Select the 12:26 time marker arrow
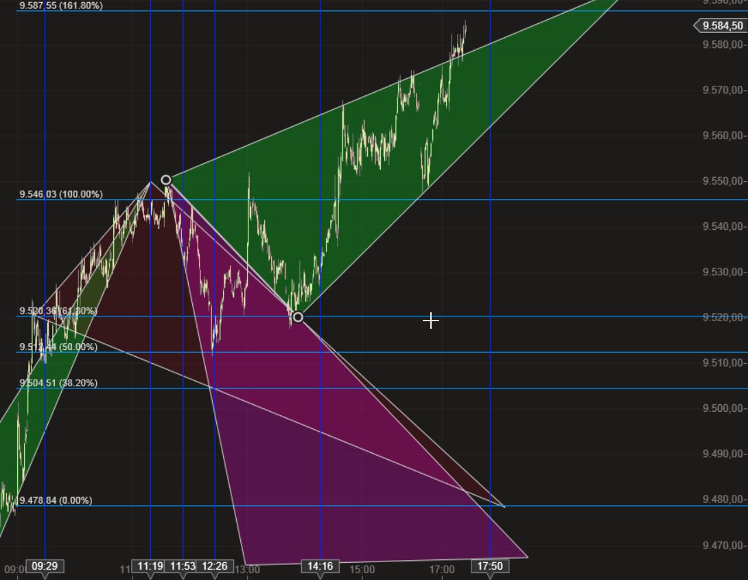The width and height of the screenshot is (748, 580). click(x=213, y=577)
